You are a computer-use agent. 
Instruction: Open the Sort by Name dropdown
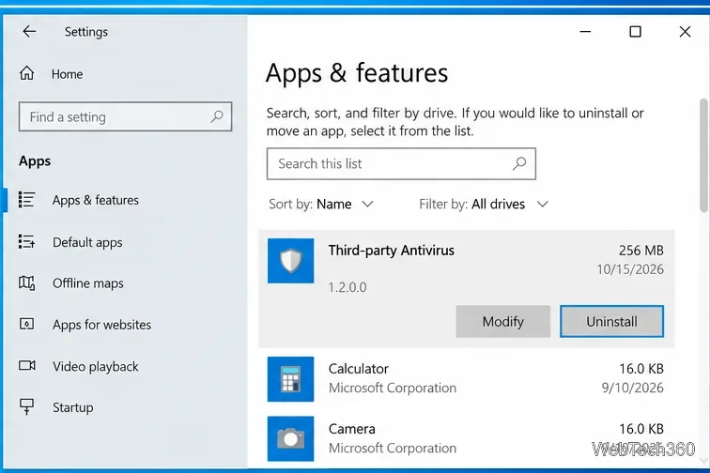321,205
